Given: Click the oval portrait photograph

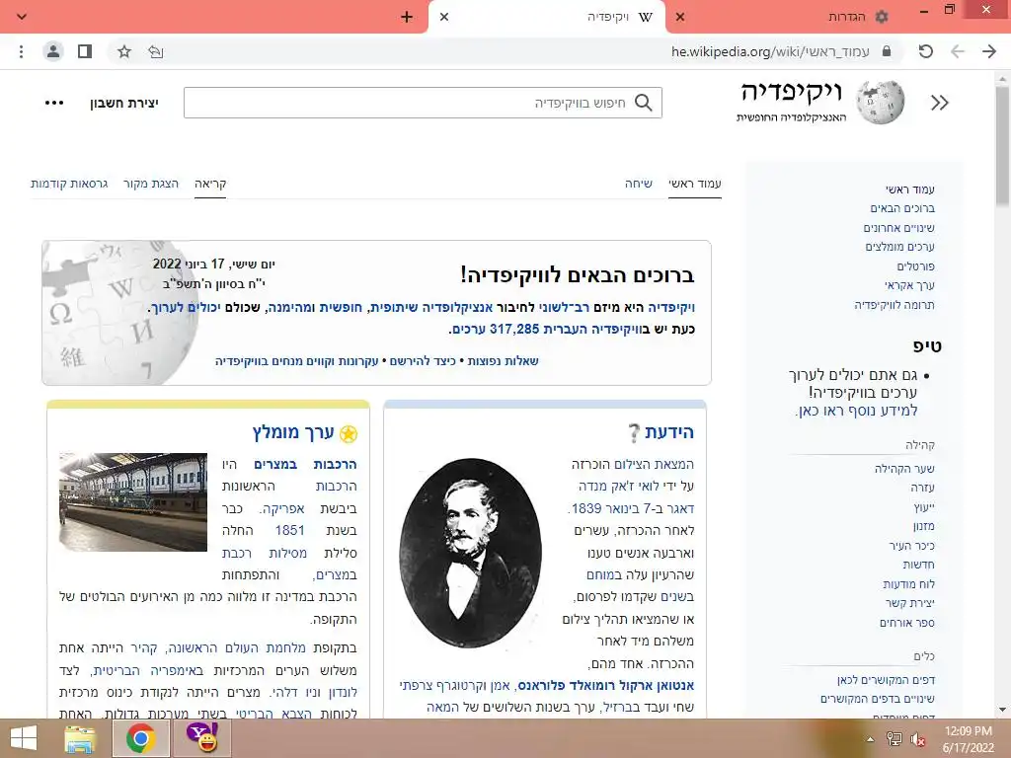Looking at the screenshot, I should tap(471, 553).
